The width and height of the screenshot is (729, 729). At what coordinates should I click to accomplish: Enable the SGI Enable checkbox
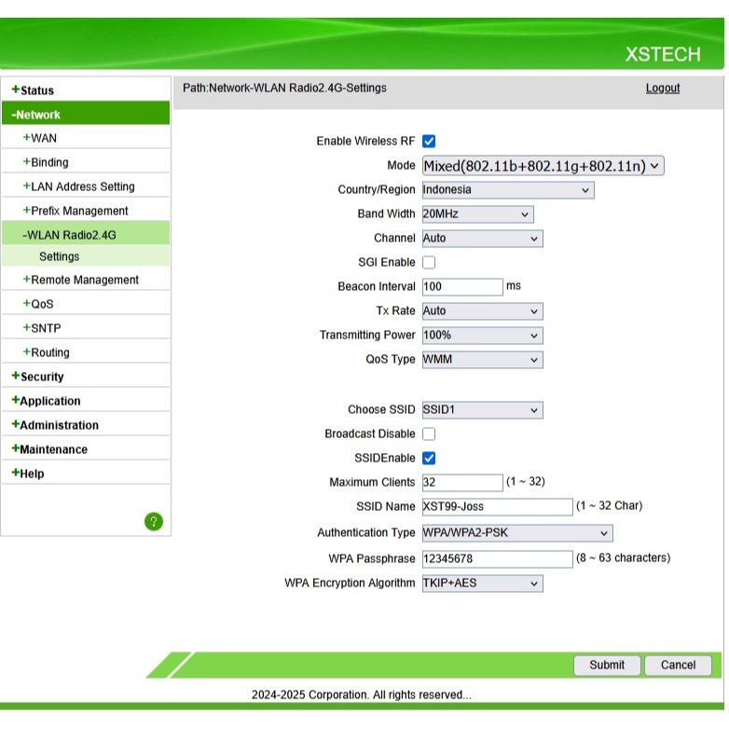429,263
